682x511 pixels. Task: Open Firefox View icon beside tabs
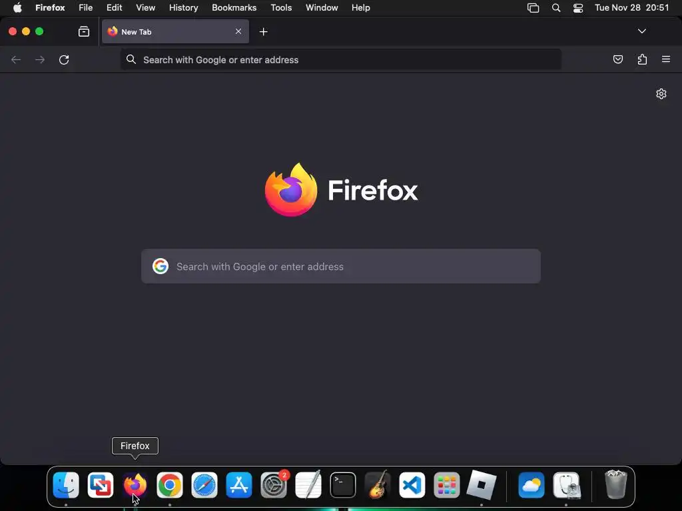[84, 31]
